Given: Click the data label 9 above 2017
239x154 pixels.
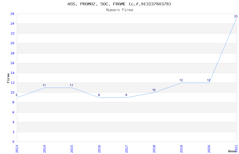Looking at the screenshot, I should 126,95.
